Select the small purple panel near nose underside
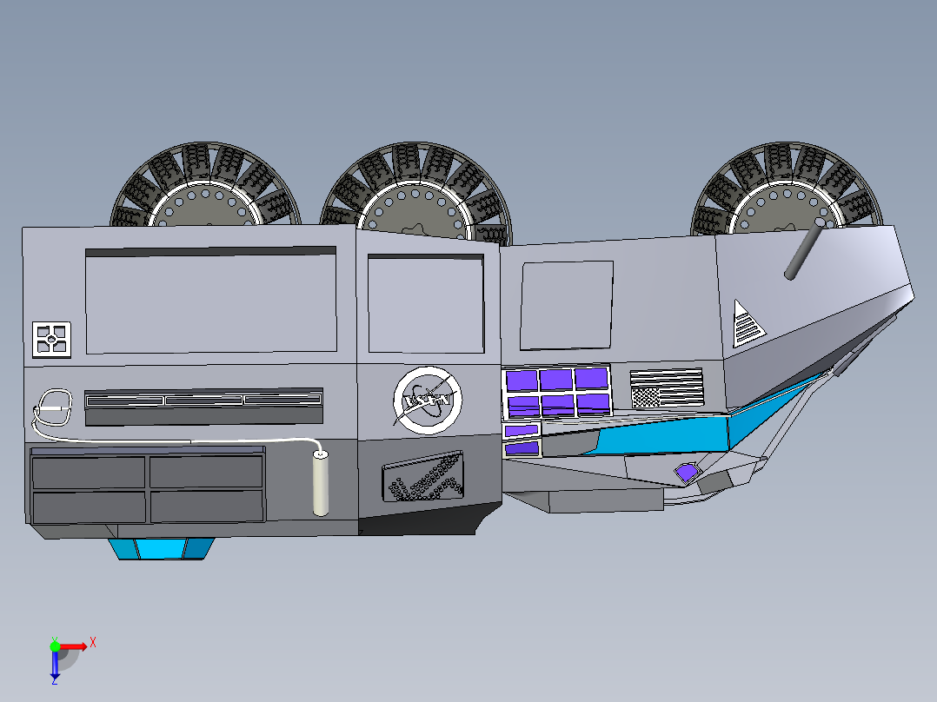937x702 pixels. (x=687, y=472)
